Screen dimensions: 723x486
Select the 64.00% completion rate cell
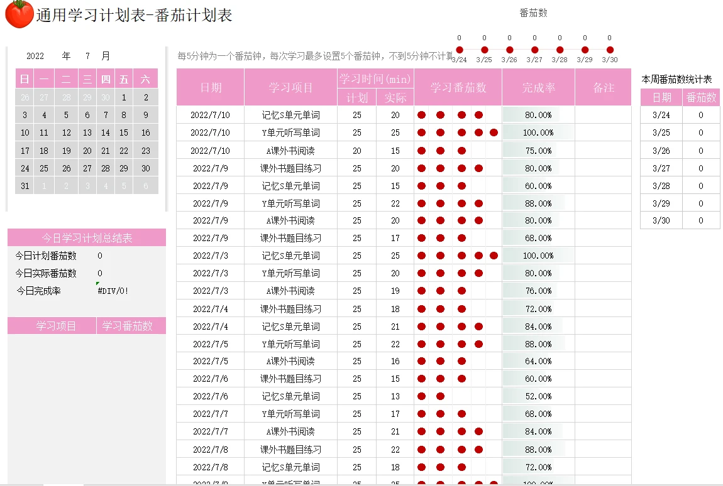pos(539,362)
